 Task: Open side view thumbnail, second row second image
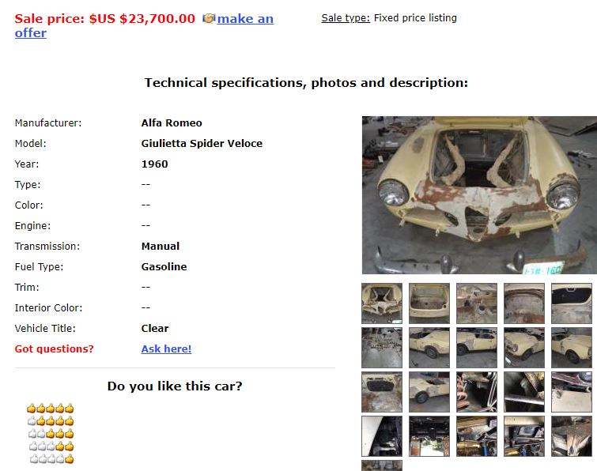[x=429, y=348]
